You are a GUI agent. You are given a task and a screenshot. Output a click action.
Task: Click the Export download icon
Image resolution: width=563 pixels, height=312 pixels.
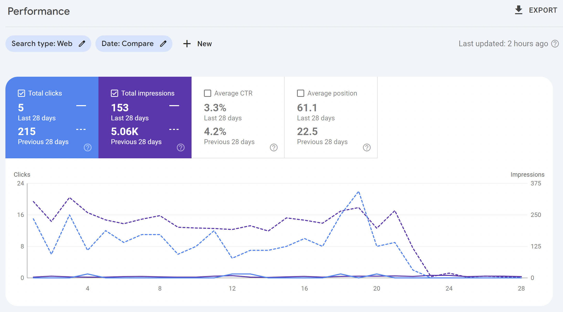[519, 10]
